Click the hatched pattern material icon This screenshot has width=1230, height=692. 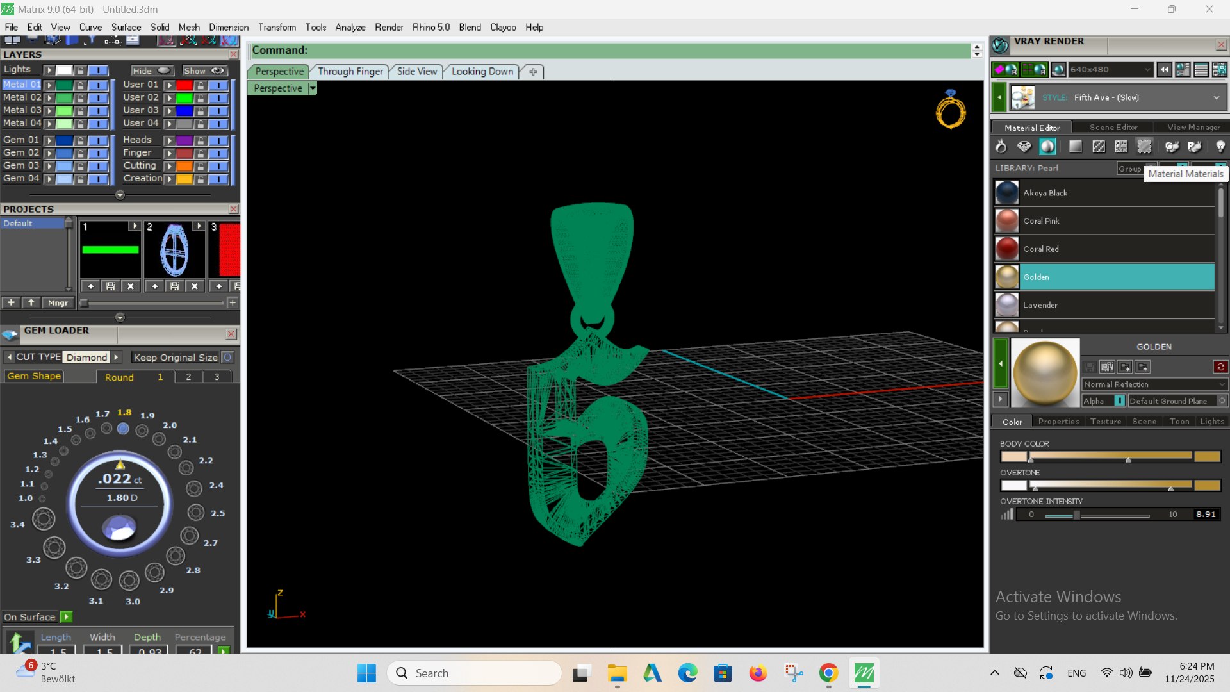pyautogui.click(x=1099, y=147)
